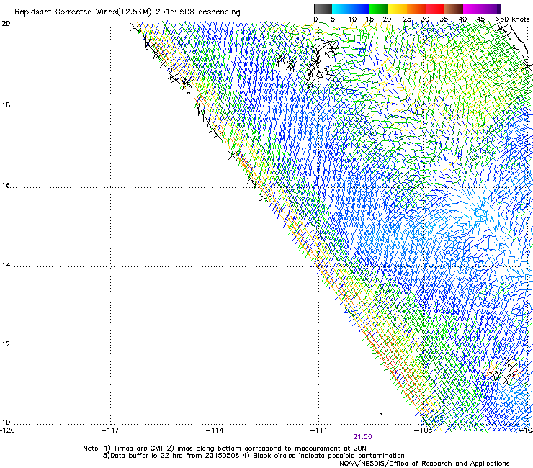Click the longitude label '-120'
This screenshot has width=533, height=468.
7,431
